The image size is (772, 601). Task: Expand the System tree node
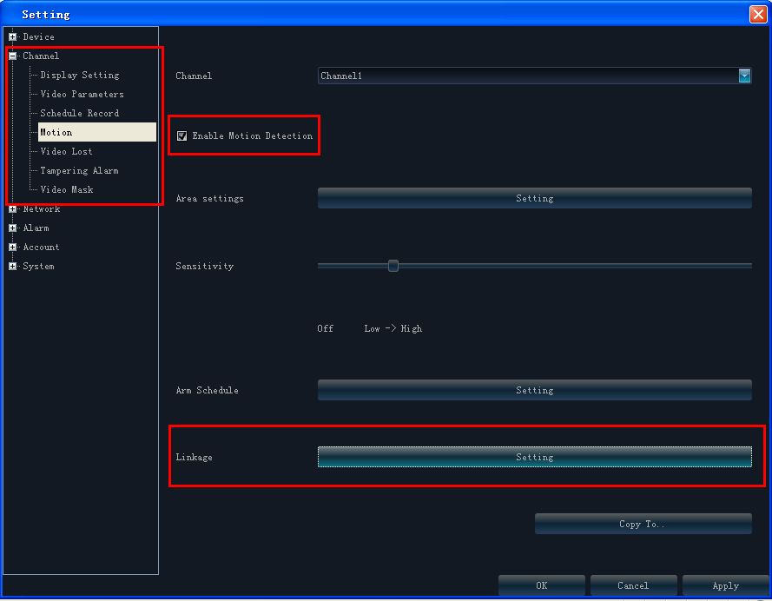[x=13, y=267]
